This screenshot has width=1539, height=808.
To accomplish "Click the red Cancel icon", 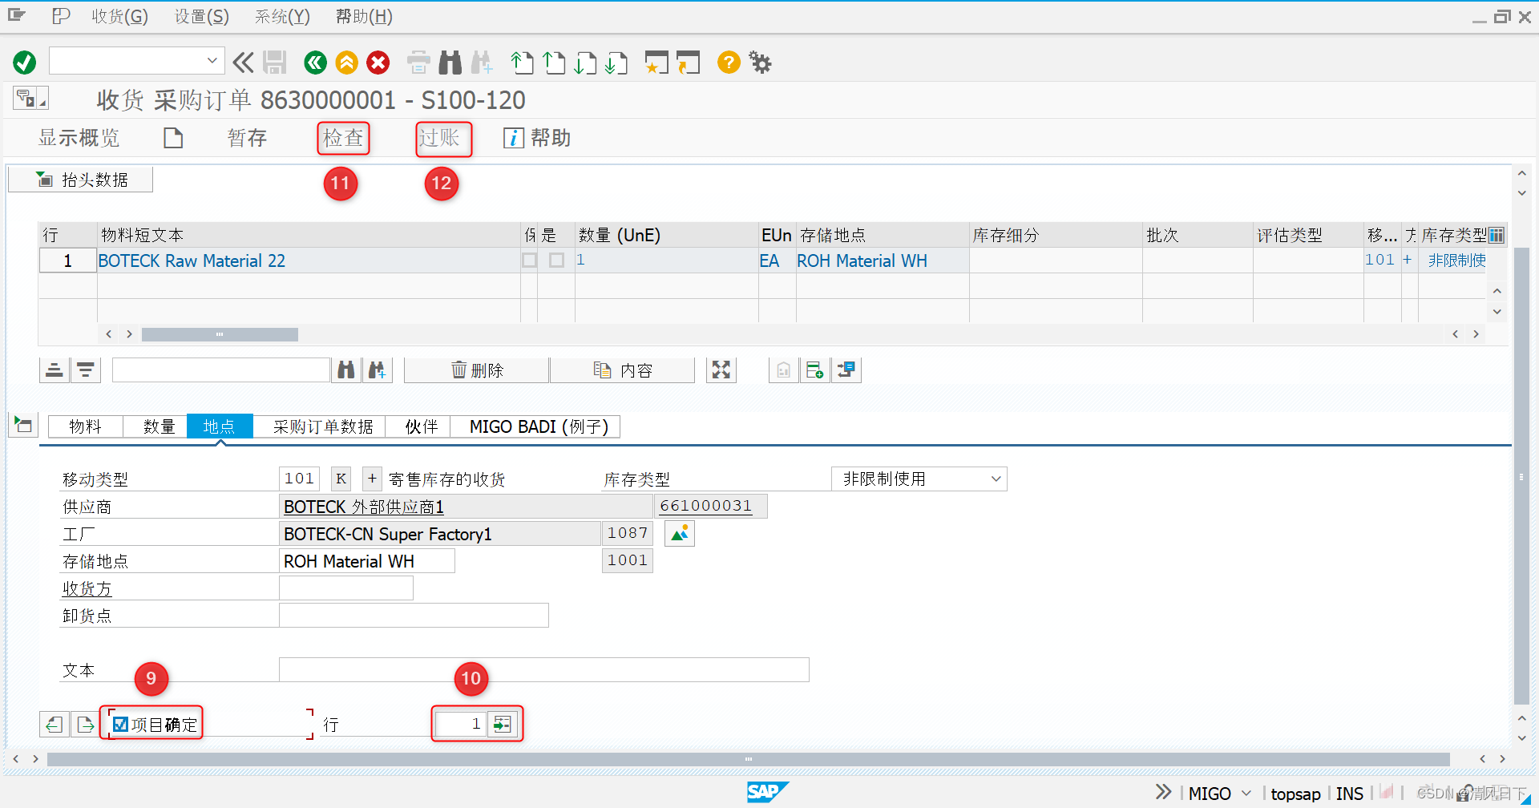I will tap(378, 62).
